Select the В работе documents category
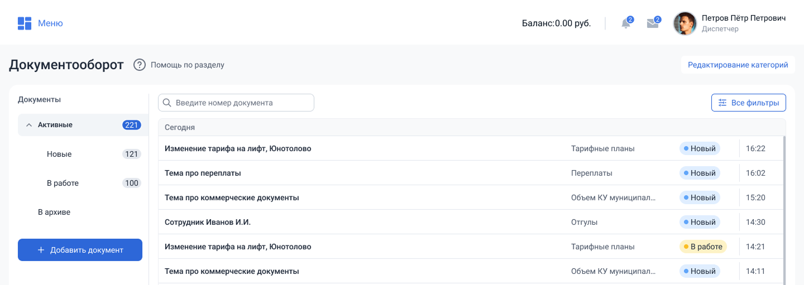Screen dimensions: 804x285 63,183
